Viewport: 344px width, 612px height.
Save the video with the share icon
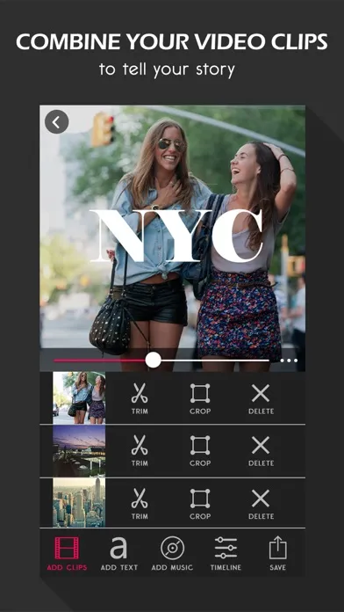[x=278, y=553]
